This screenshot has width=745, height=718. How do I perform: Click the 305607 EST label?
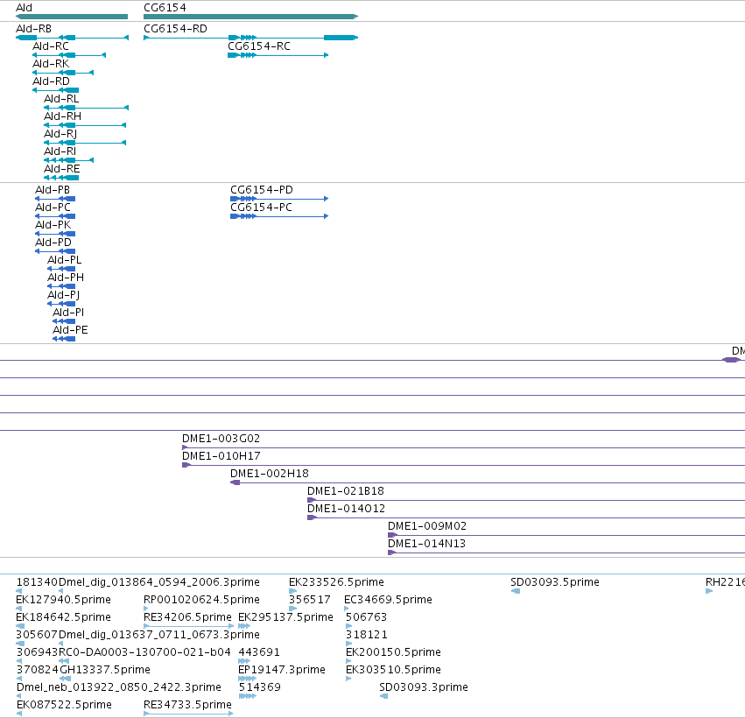37,635
